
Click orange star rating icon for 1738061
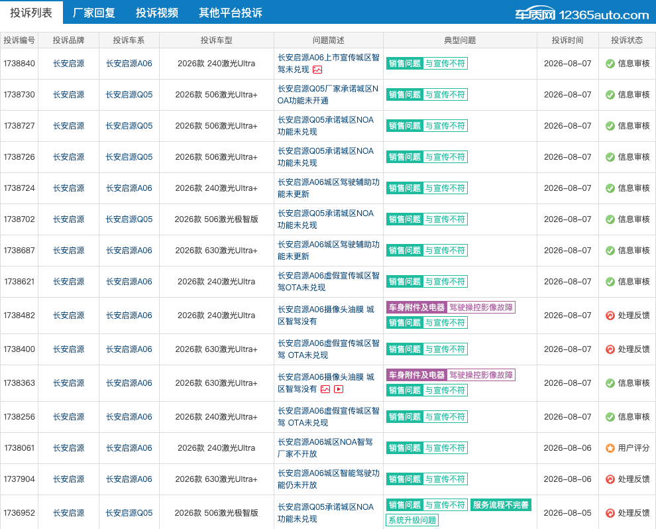tap(610, 448)
